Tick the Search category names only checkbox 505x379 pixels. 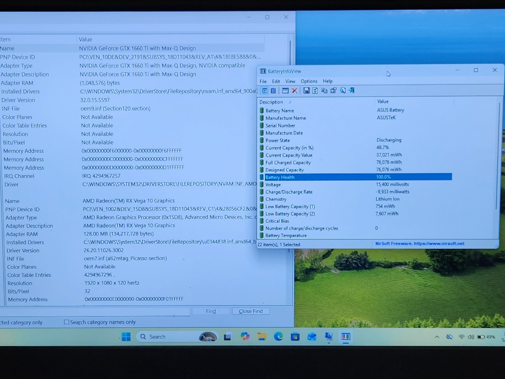[x=67, y=322]
